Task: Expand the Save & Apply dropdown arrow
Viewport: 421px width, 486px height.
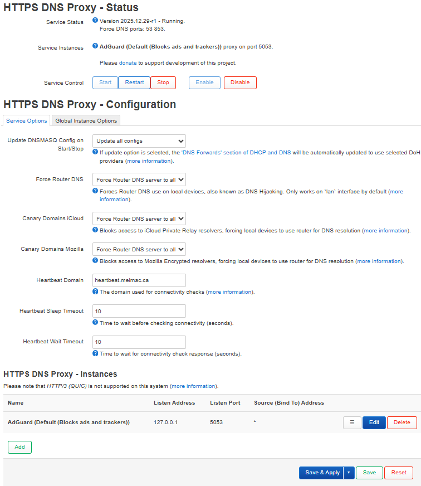Action: point(348,472)
